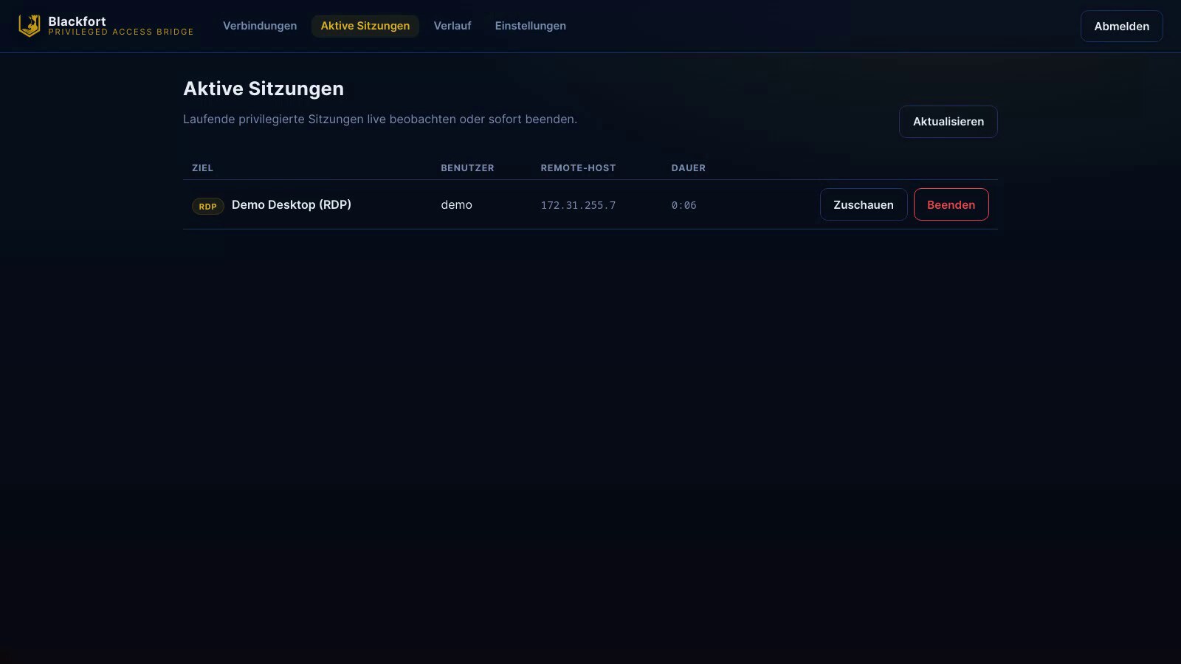Click the DAUER column header
Screen dimensions: 1181x664
pos(689,168)
